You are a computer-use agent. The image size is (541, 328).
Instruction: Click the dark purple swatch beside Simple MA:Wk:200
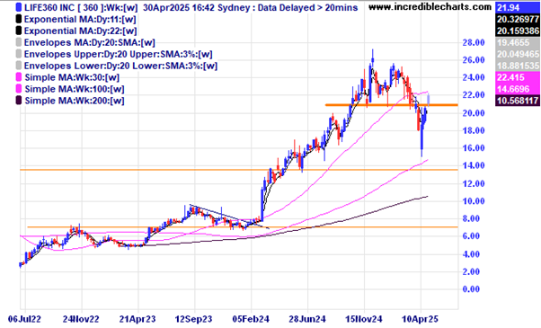click(x=19, y=101)
